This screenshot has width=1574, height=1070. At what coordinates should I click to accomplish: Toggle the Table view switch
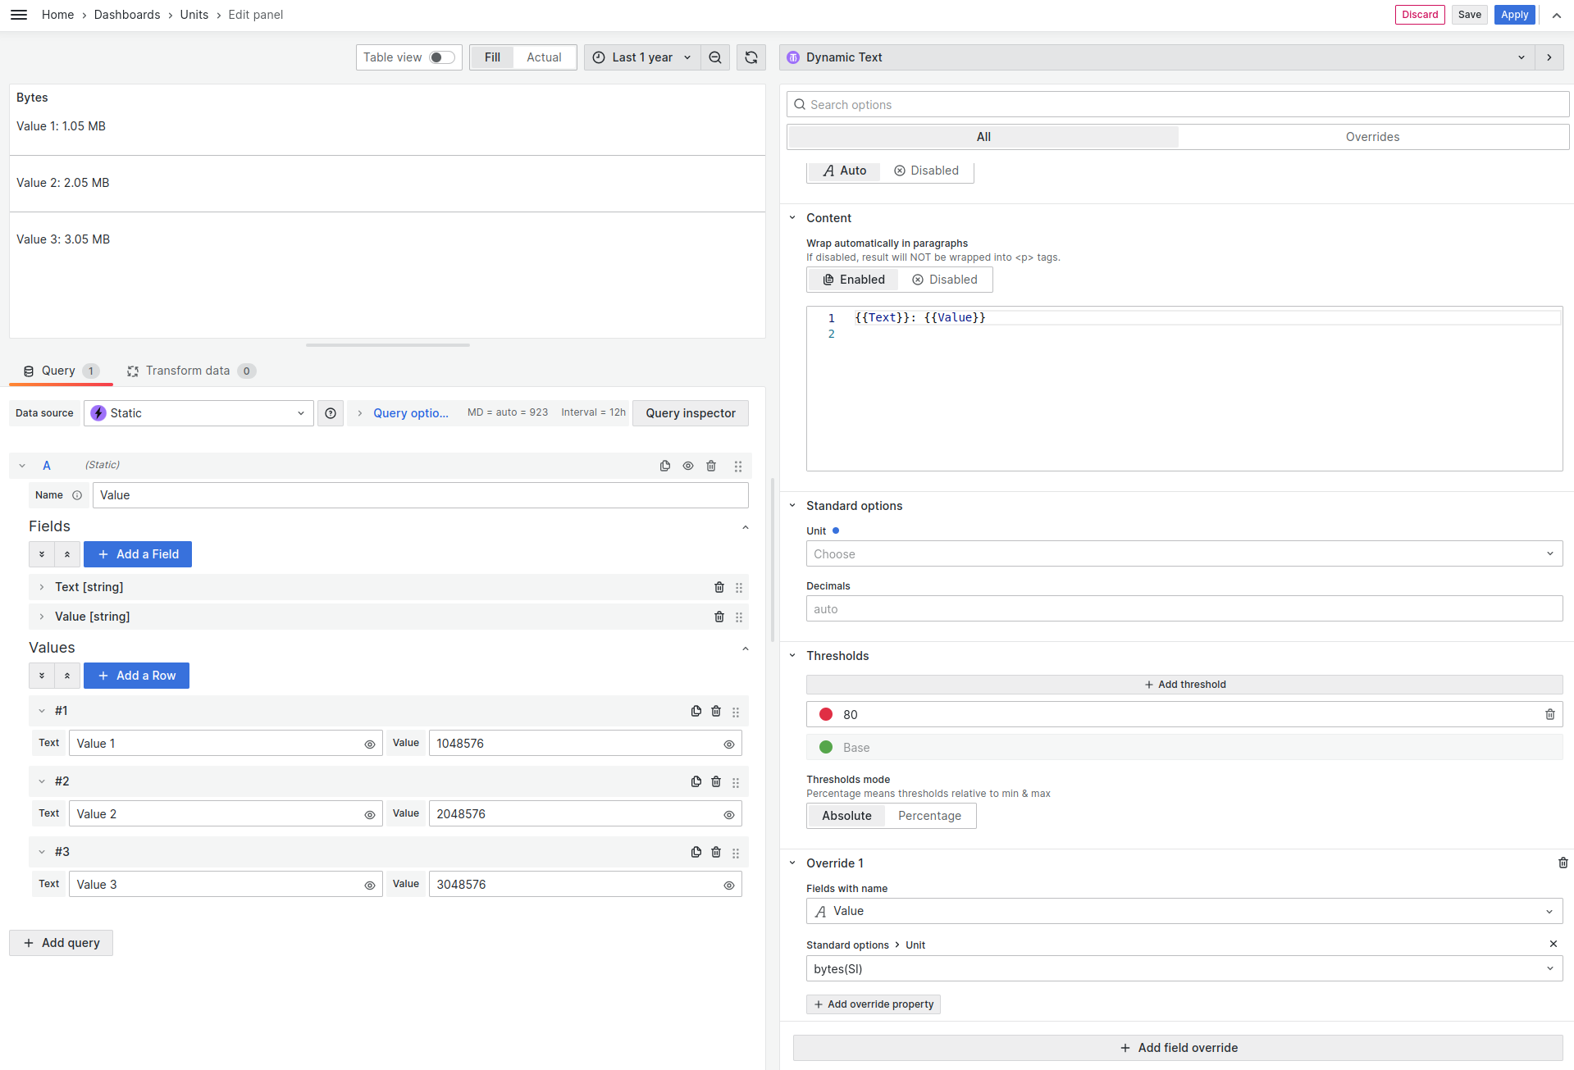pyautogui.click(x=442, y=57)
